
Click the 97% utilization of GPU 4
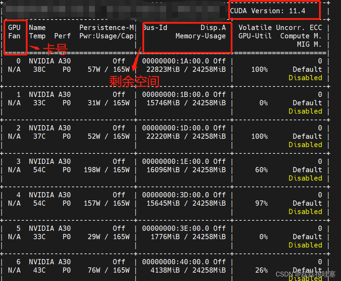click(261, 203)
